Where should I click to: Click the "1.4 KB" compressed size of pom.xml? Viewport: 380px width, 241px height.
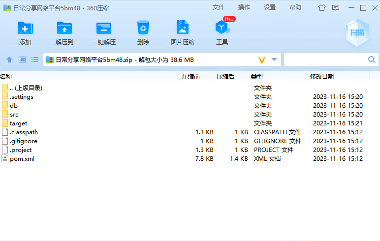(x=239, y=159)
